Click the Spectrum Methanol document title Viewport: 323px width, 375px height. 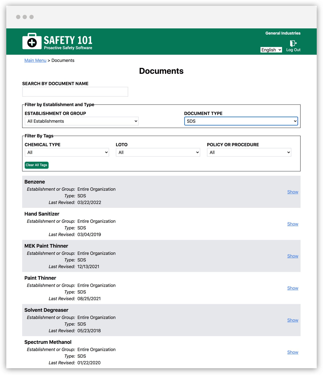click(x=48, y=342)
